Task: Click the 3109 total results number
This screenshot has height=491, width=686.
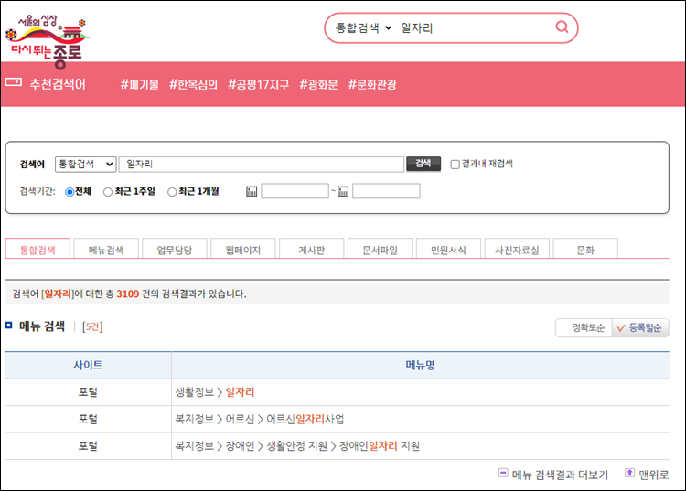Action: (128, 294)
